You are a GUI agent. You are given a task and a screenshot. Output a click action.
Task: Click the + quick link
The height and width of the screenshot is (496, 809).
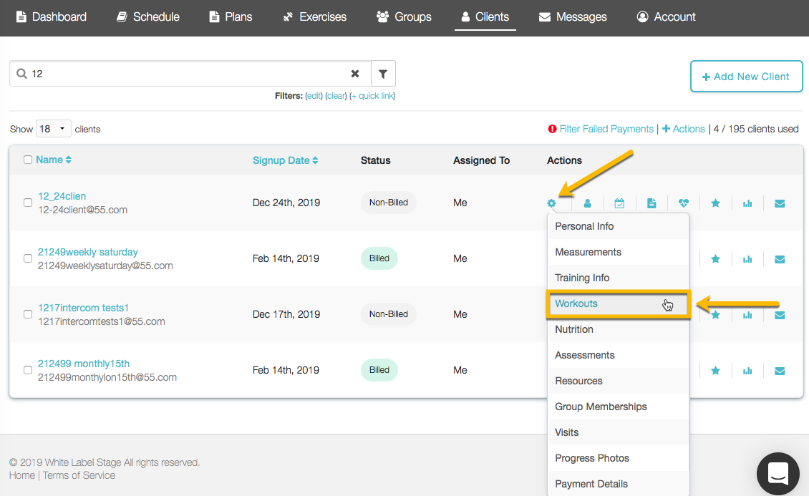click(372, 96)
